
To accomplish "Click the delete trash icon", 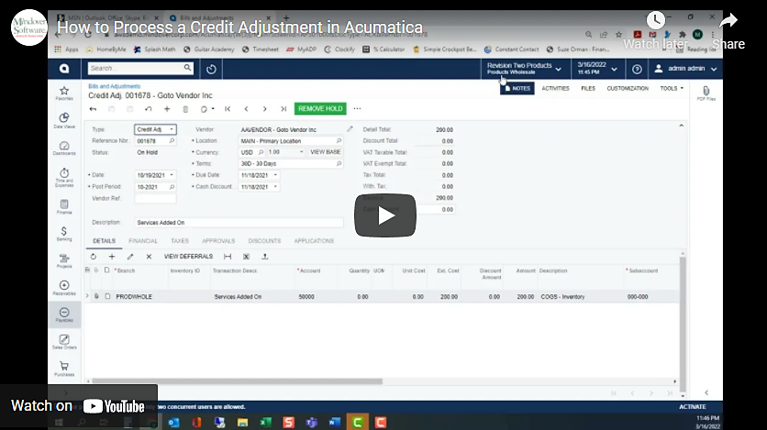I will (x=185, y=109).
